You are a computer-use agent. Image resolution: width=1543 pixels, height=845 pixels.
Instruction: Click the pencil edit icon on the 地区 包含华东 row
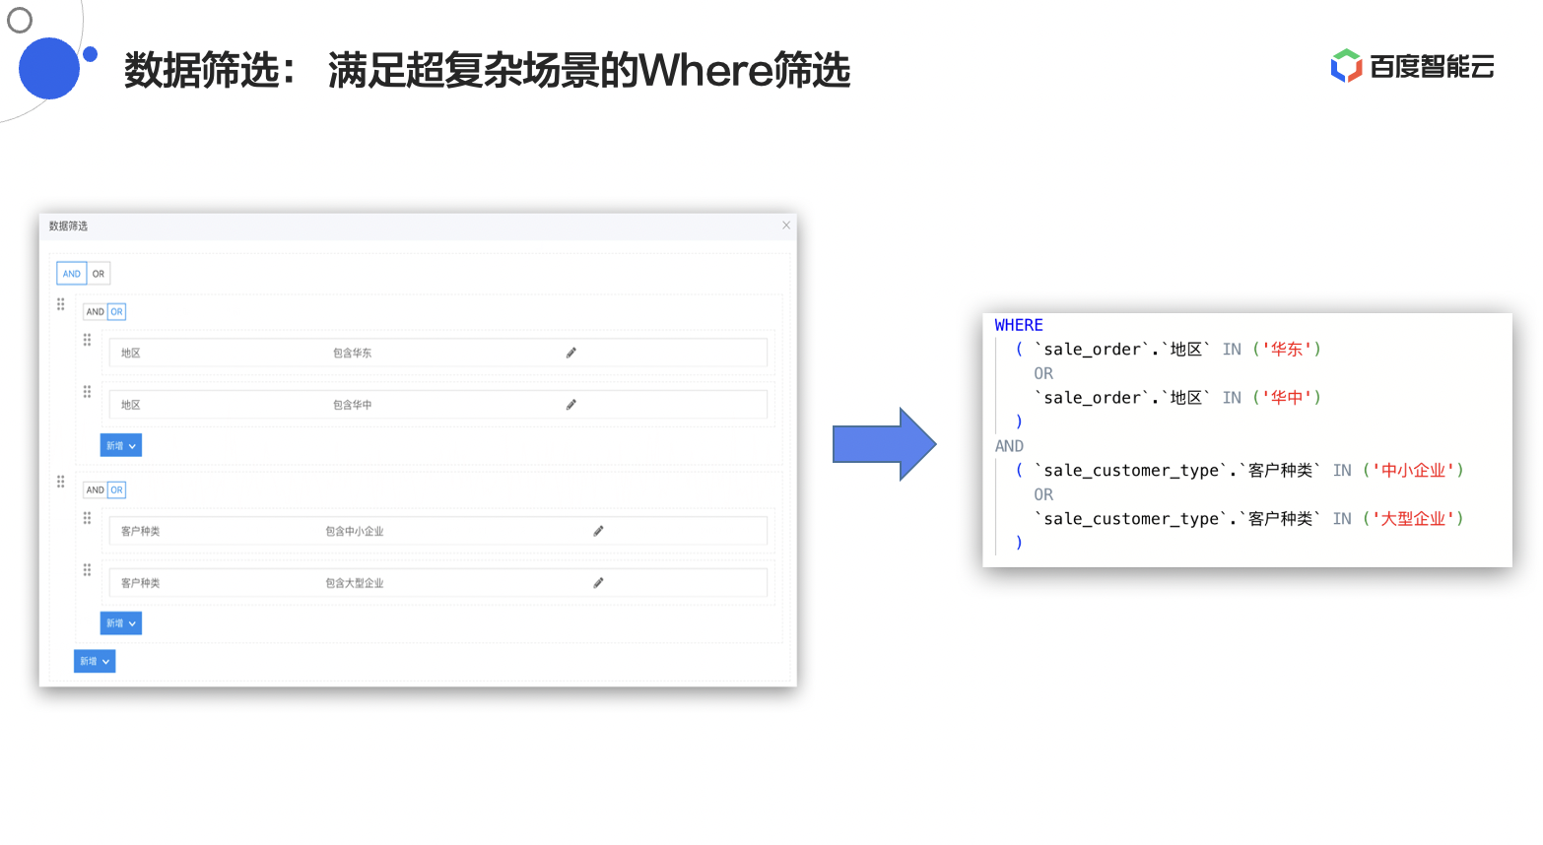571,353
